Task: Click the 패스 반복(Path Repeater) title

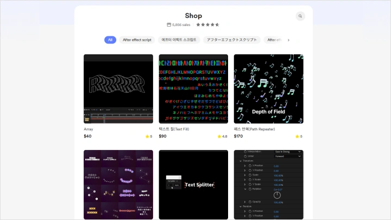Action: (x=254, y=129)
